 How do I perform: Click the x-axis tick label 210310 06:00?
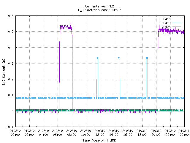tap(57, 133)
